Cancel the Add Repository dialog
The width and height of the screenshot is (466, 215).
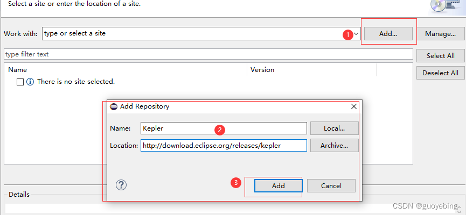click(x=331, y=186)
